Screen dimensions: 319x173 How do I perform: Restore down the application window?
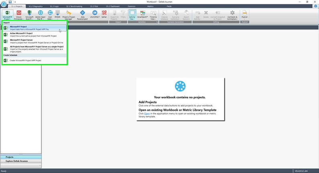tap(307, 2)
